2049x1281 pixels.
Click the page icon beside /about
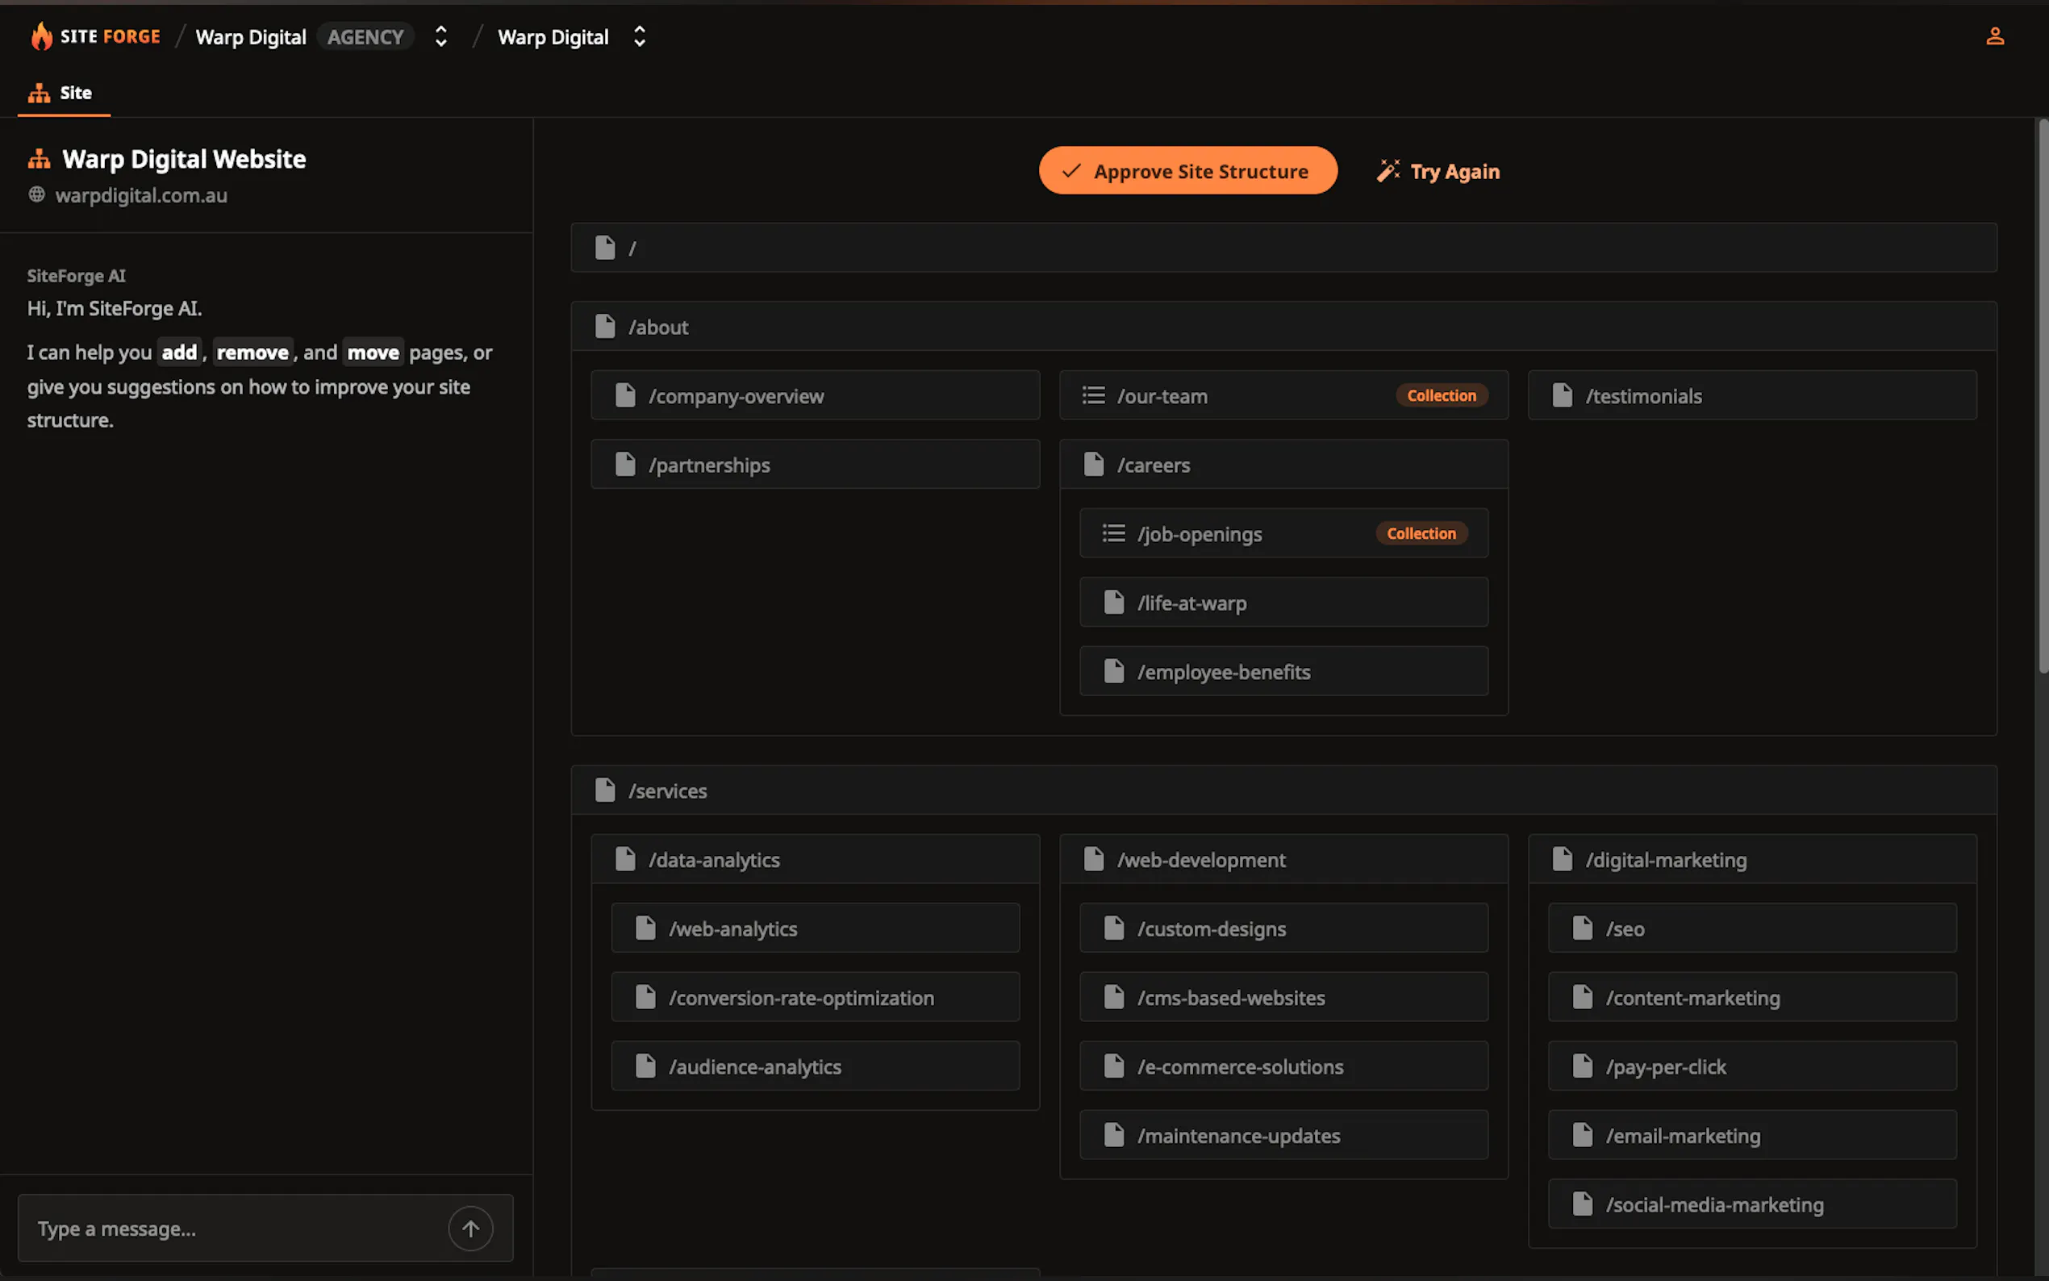tap(605, 326)
